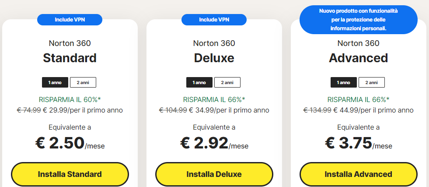
Task: Click the Include VPN badge on Deluxe
Action: 214,20
